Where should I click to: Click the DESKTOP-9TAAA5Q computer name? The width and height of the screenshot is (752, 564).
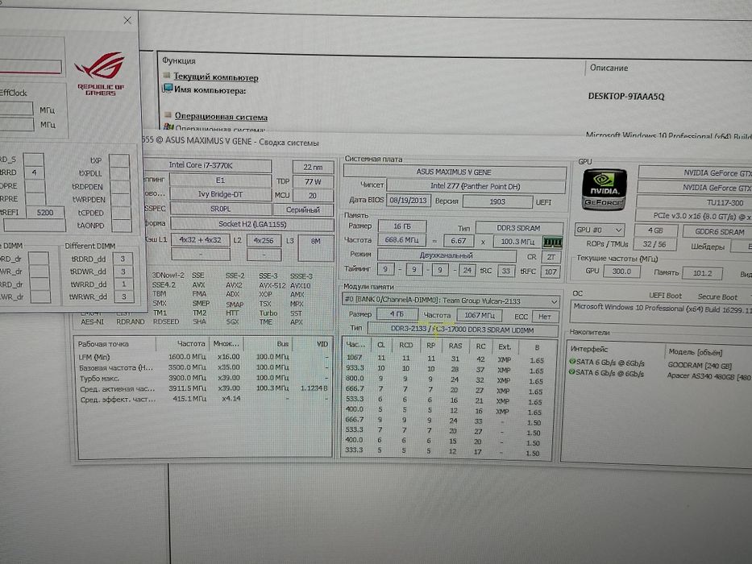coord(626,96)
